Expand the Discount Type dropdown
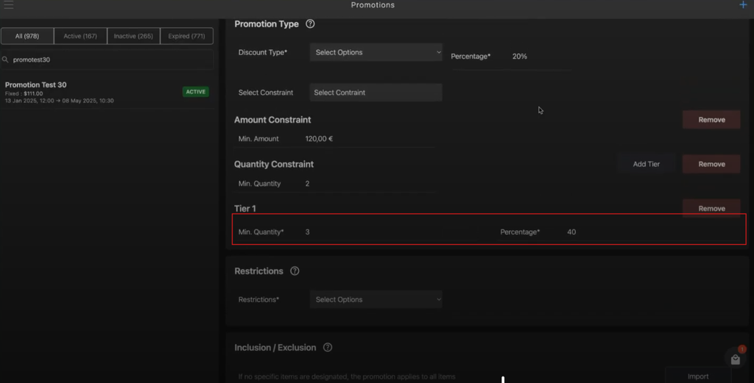Screen dimensions: 754x383 [x=376, y=52]
